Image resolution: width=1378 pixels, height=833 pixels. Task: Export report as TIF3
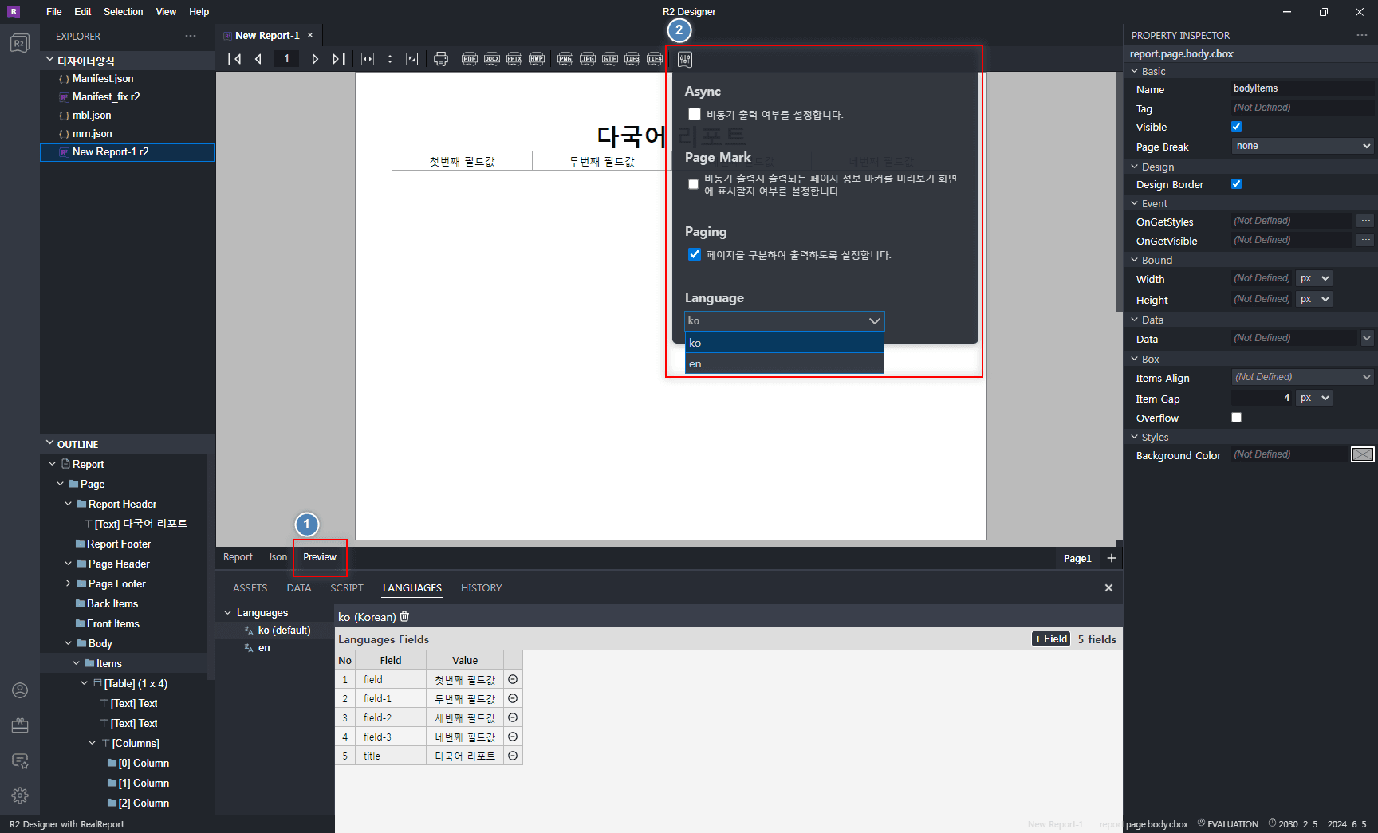click(632, 59)
